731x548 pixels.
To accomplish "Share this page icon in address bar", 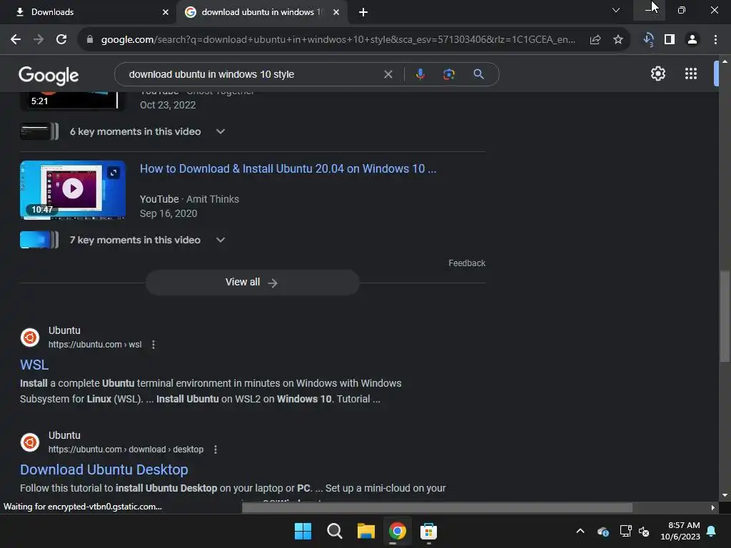I will (x=595, y=40).
